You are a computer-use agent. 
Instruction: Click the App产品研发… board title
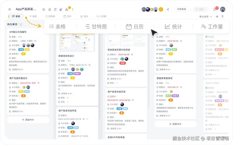pyautogui.click(x=26, y=9)
